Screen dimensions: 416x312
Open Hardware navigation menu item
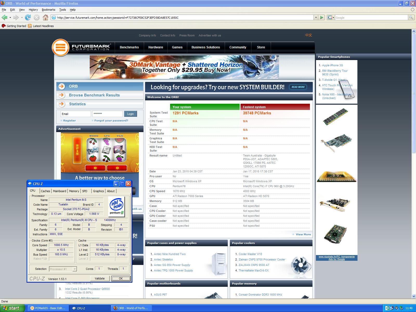point(156,47)
